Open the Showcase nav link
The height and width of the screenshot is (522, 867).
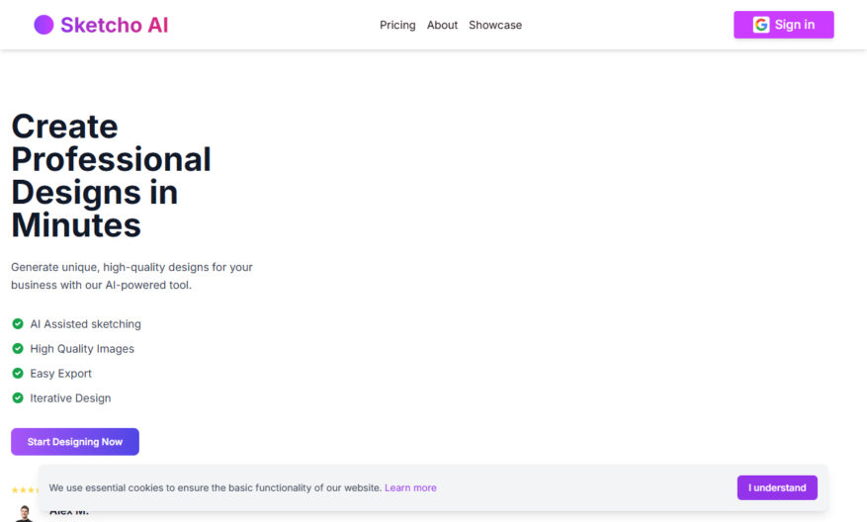[495, 25]
